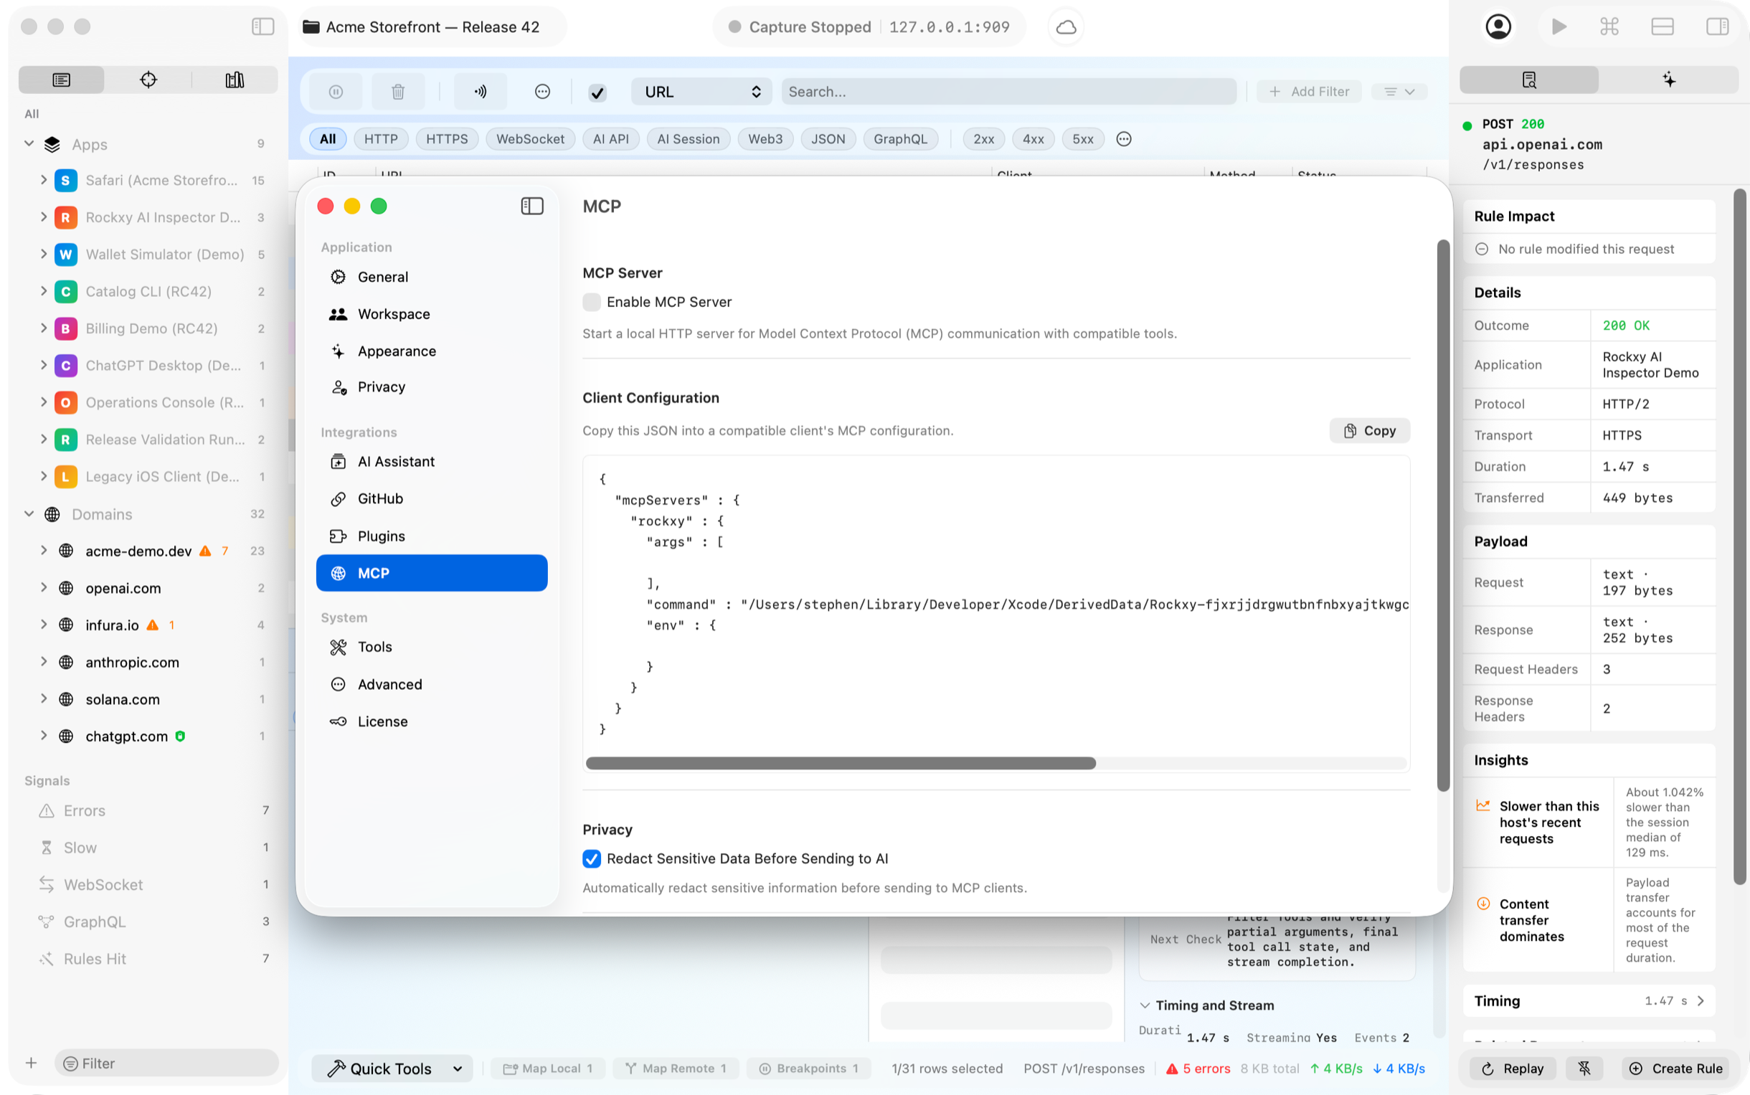
Task: Toggle the right inspector panel icon
Action: click(x=1717, y=27)
